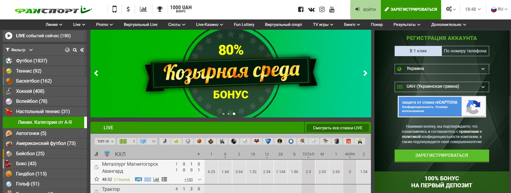Show next banner with right arrow
Image resolution: width=511 pixels, height=193 pixels.
(365, 73)
